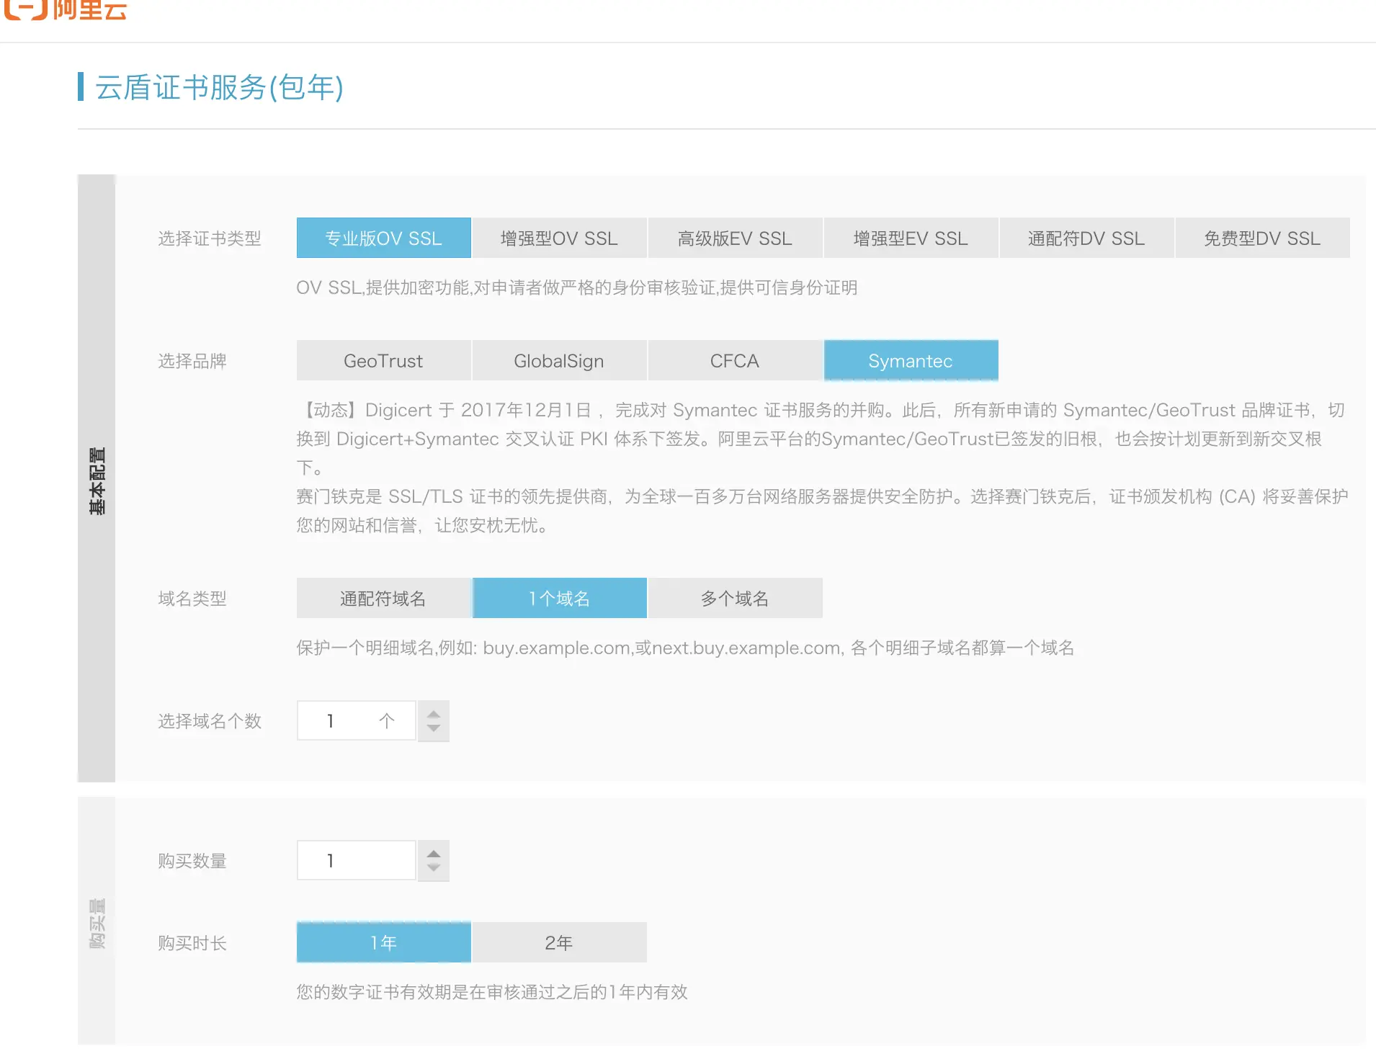Increase the 选择域名个数 value with up arrow

click(434, 714)
